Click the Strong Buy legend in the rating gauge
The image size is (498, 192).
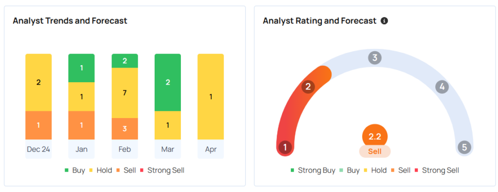pyautogui.click(x=313, y=171)
